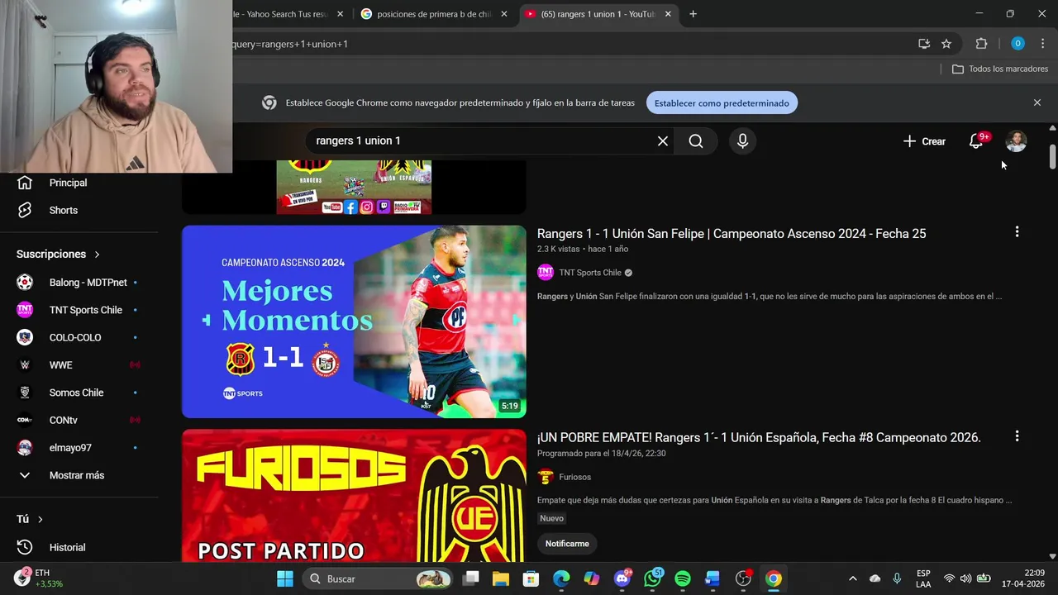Click Establecer como predeterminado button

coord(722,103)
